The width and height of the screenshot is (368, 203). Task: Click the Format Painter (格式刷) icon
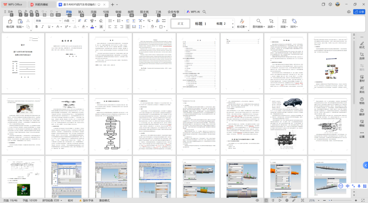coord(10,21)
